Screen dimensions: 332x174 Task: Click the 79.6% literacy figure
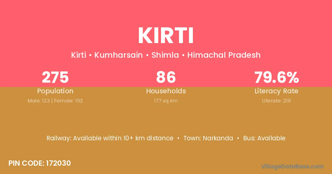276,77
